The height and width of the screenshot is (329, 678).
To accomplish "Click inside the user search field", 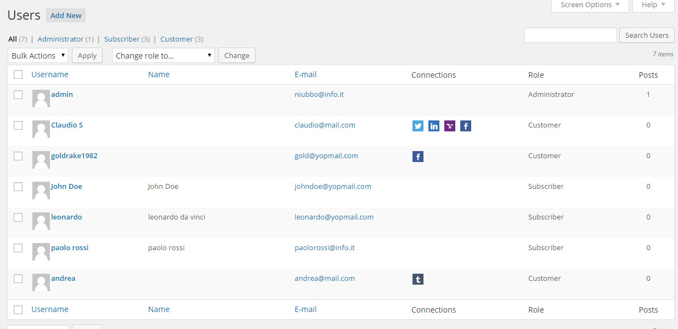I will click(570, 35).
